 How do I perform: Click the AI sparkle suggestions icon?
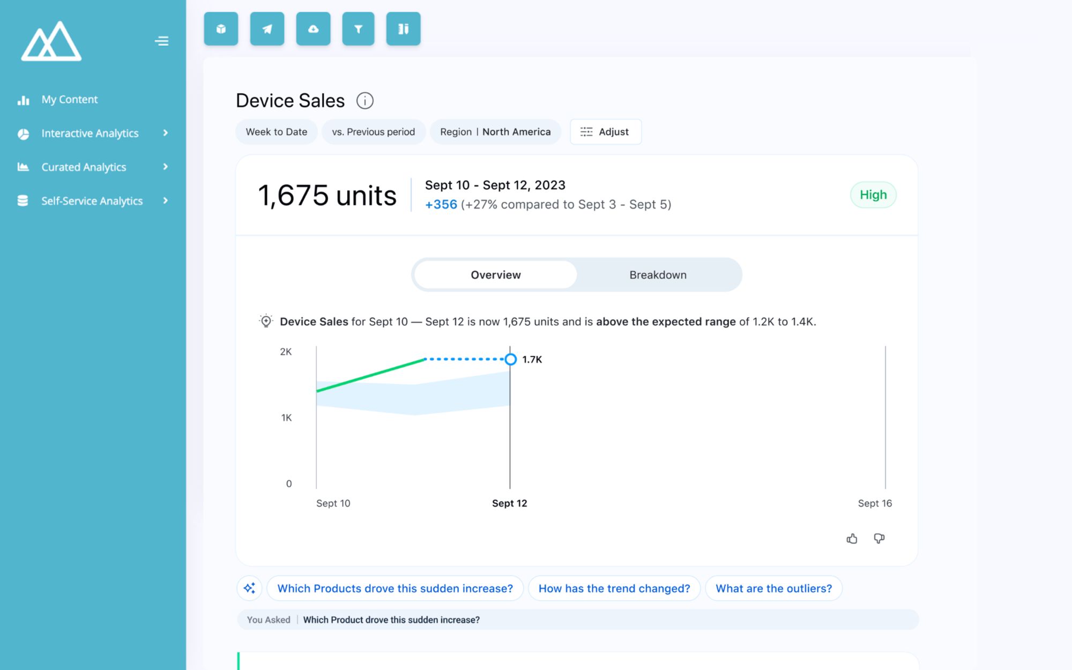[249, 589]
